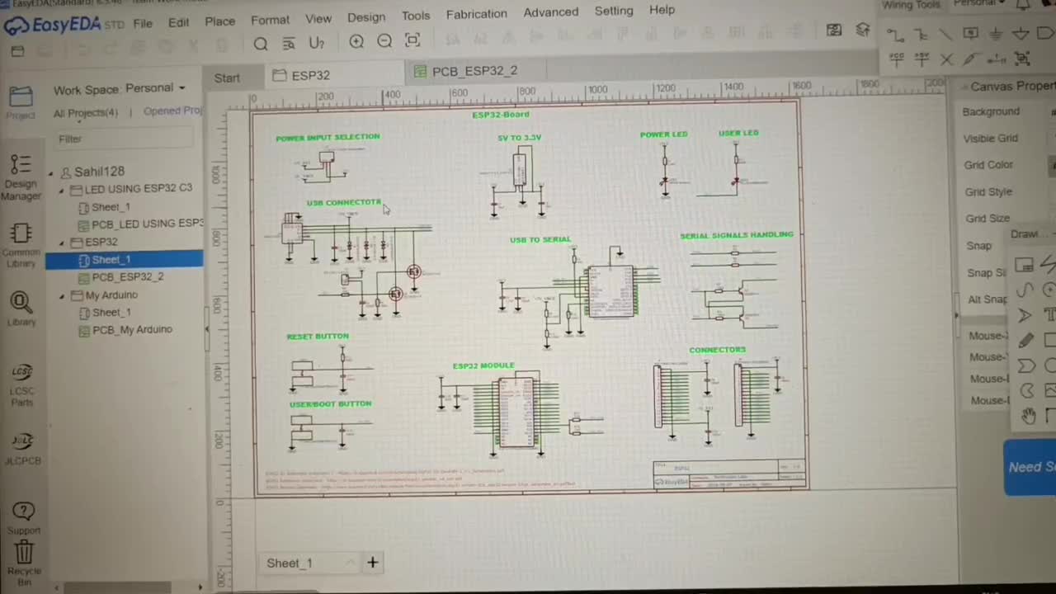The width and height of the screenshot is (1056, 594).
Task: Open LCSC Parts from the sidebar
Action: tap(22, 385)
